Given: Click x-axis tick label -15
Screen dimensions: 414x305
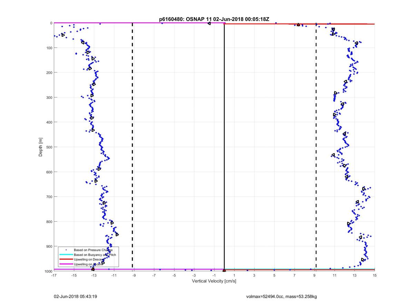Looking at the screenshot, I should tap(73, 275).
